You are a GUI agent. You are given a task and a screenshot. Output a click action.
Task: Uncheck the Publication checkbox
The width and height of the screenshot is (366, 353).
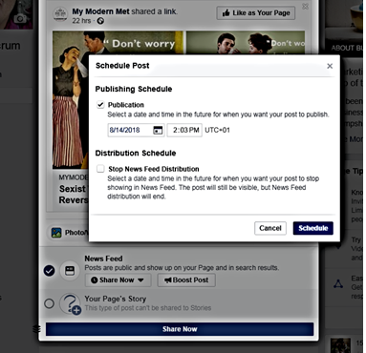tap(100, 105)
